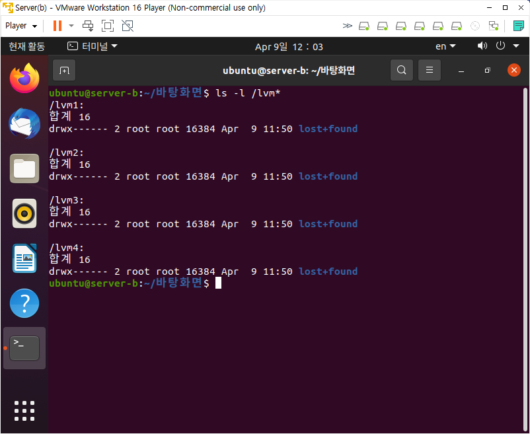
Task: Click the Terminal icon in the dock
Action: tap(24, 348)
